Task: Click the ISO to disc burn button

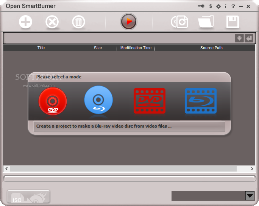Action: (x=28, y=197)
